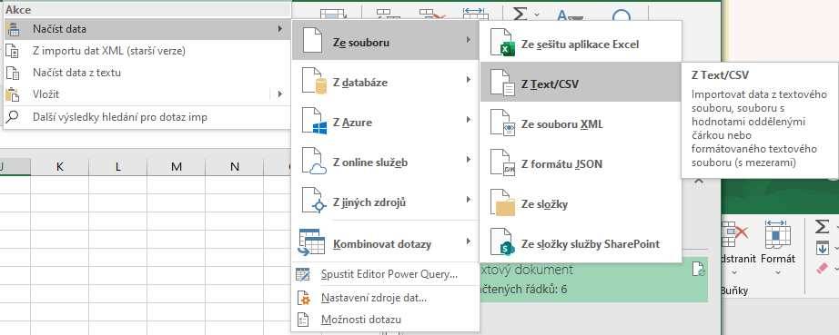Expand the arrow next to Kombinovat dotazy
Image resolution: width=839 pixels, height=335 pixels.
[x=469, y=241]
